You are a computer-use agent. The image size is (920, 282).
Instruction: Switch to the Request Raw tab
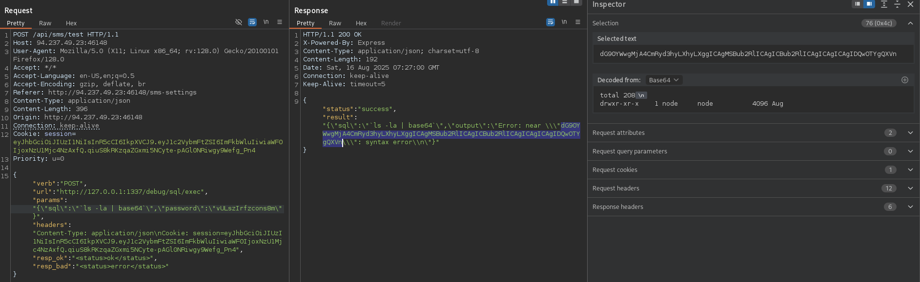coord(45,23)
